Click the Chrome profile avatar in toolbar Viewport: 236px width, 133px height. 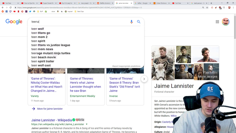pyautogui.click(x=229, y=7)
